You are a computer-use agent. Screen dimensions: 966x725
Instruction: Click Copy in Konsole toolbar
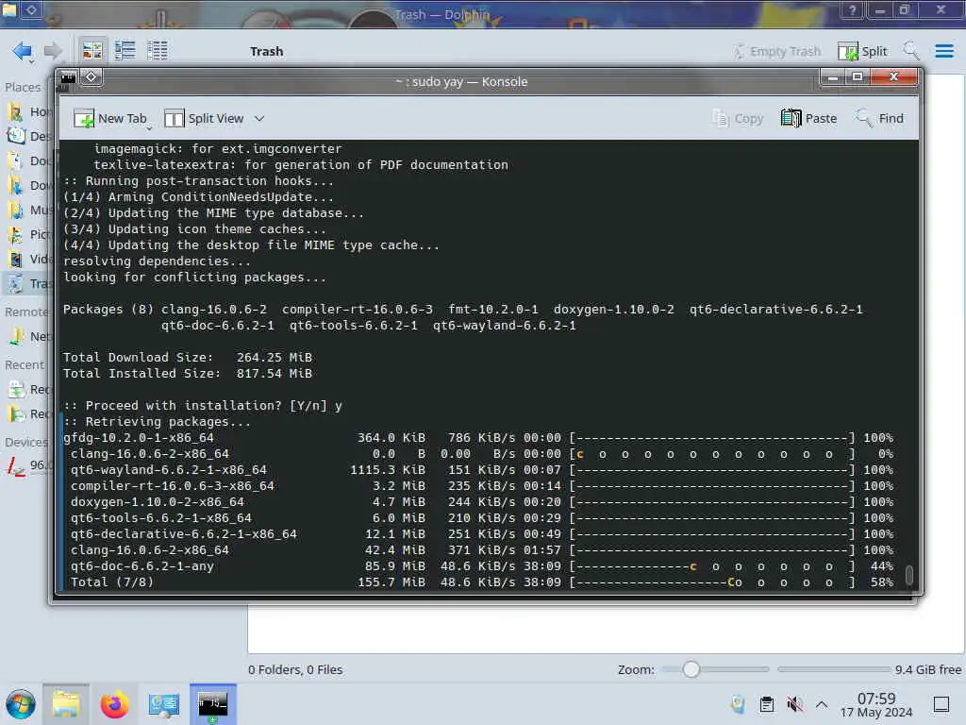(738, 118)
